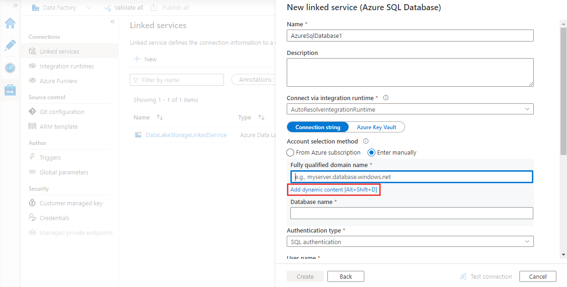The image size is (567, 287).
Task: Click the Test connection plug icon
Action: pos(463,276)
